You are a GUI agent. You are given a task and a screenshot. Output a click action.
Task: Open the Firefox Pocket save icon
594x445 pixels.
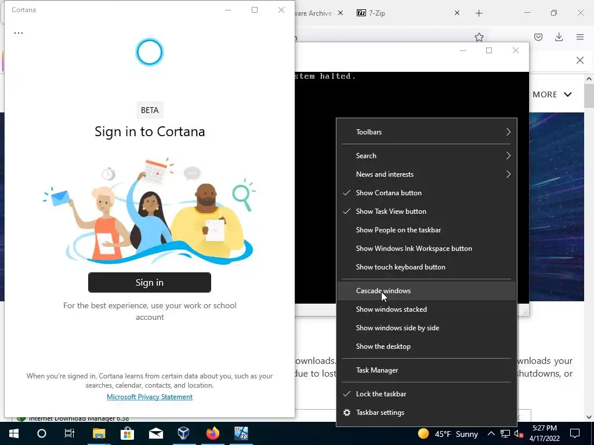(538, 37)
